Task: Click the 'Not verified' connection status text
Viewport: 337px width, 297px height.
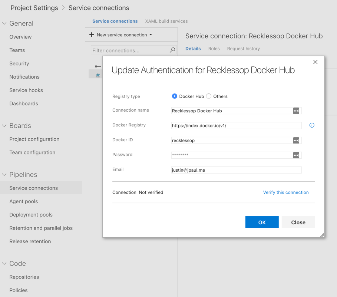Action: [x=151, y=192]
